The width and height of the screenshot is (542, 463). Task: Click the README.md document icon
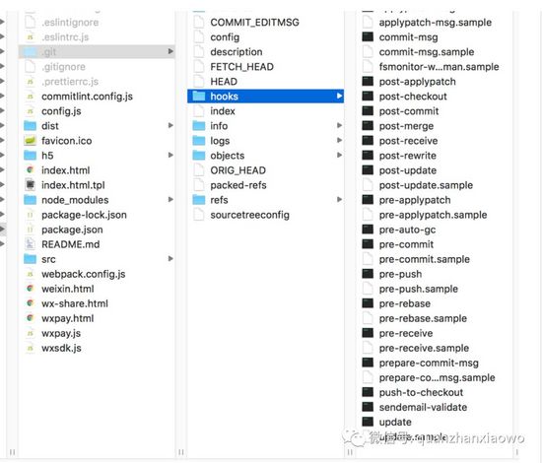tap(31, 244)
